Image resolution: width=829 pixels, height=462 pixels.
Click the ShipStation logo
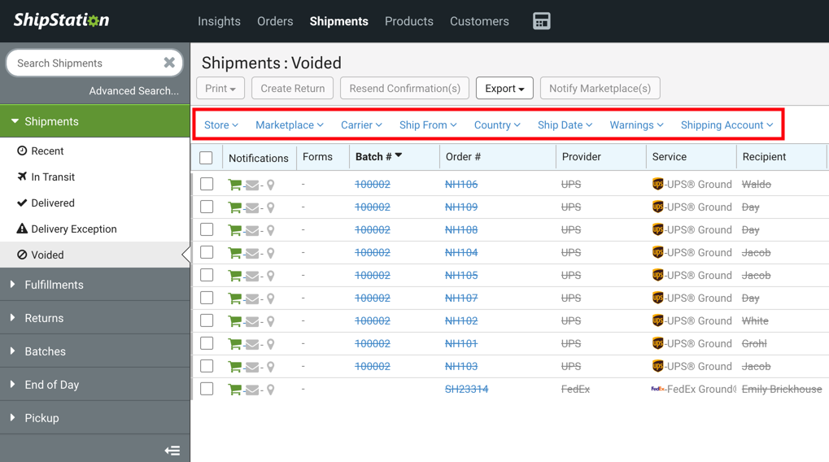click(61, 20)
